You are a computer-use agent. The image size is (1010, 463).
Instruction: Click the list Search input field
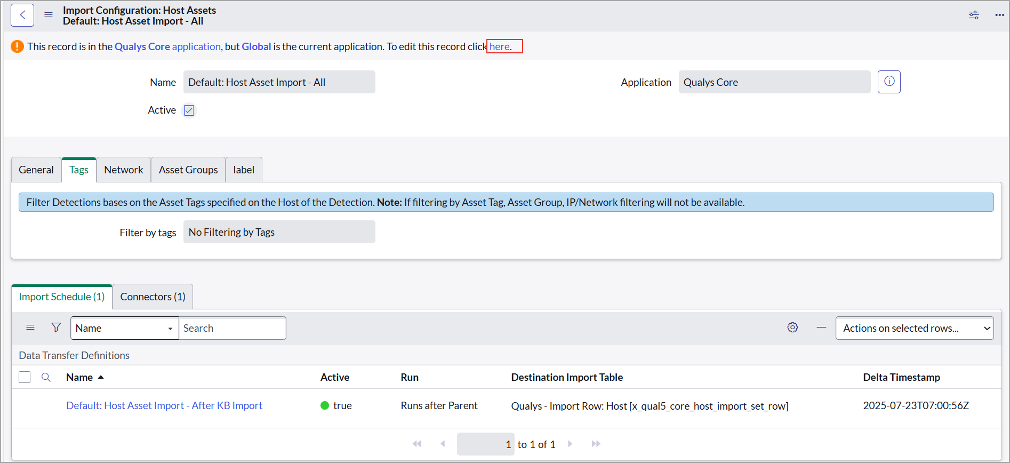pyautogui.click(x=232, y=328)
